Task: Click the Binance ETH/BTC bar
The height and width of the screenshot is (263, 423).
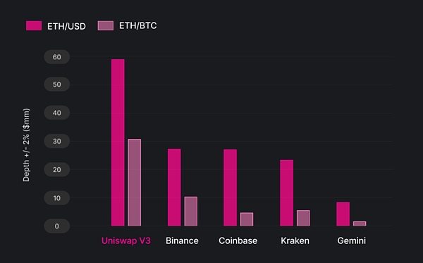Action: click(x=191, y=212)
